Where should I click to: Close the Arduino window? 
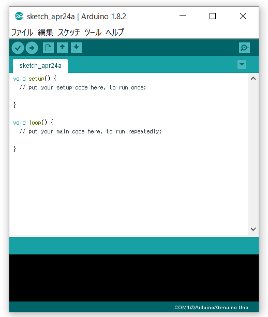tap(243, 16)
